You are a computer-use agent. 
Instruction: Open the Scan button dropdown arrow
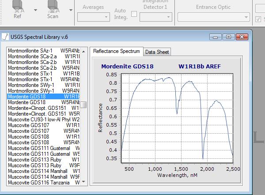71,10
